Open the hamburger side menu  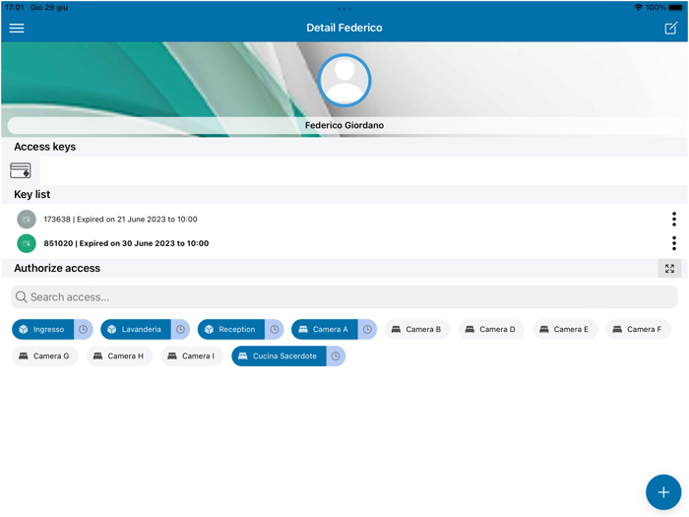click(x=17, y=29)
